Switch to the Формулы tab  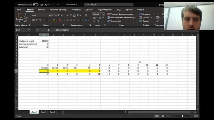tap(77, 10)
